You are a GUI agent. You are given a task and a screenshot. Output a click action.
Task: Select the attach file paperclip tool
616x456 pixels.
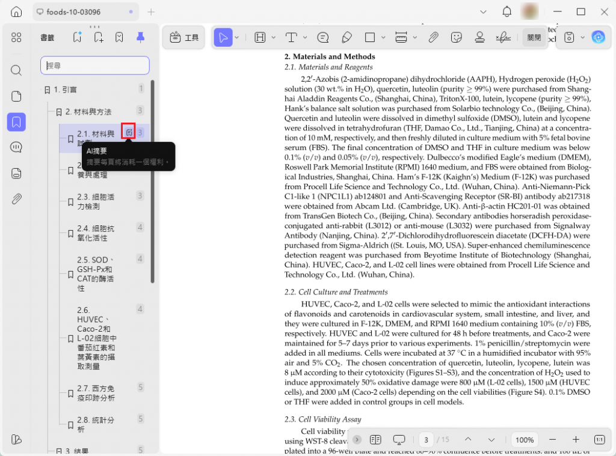pos(433,38)
